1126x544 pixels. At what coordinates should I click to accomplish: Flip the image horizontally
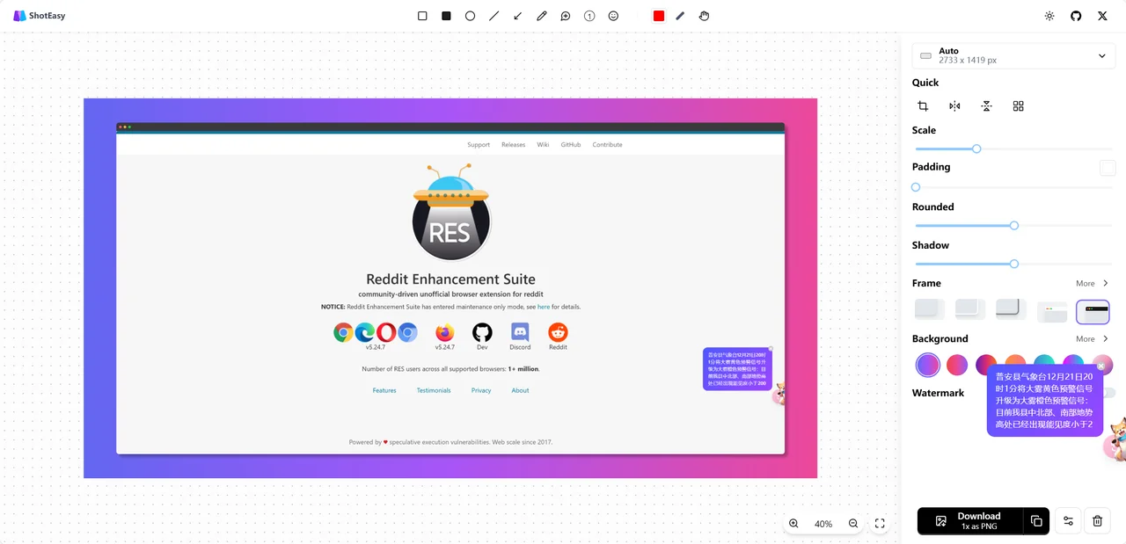954,105
